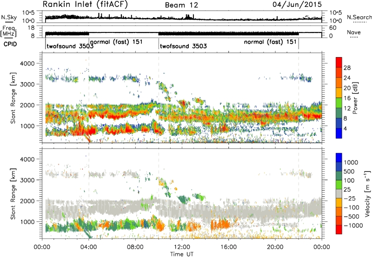Viewport: 372px width, 257px height.
Task: Click the '3000' tick on the velocity panel
Action: pos(27,180)
